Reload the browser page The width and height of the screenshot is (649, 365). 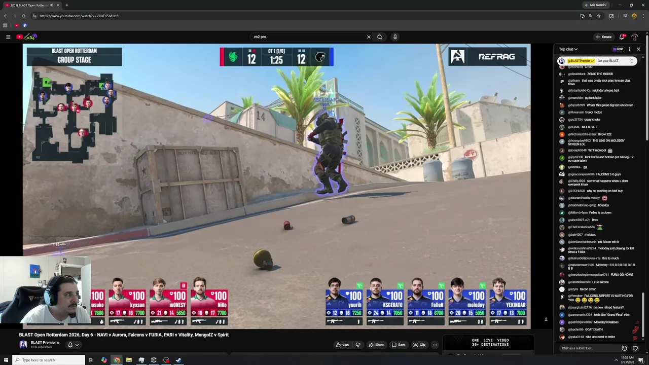(x=23, y=16)
